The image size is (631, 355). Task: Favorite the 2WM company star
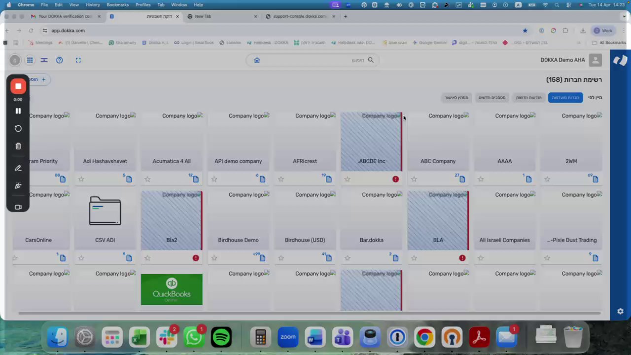coord(547,179)
